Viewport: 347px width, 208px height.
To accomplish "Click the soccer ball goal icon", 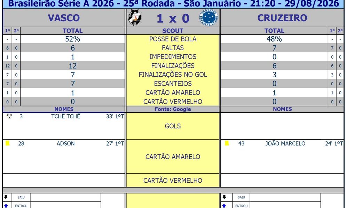I will (9, 116).
